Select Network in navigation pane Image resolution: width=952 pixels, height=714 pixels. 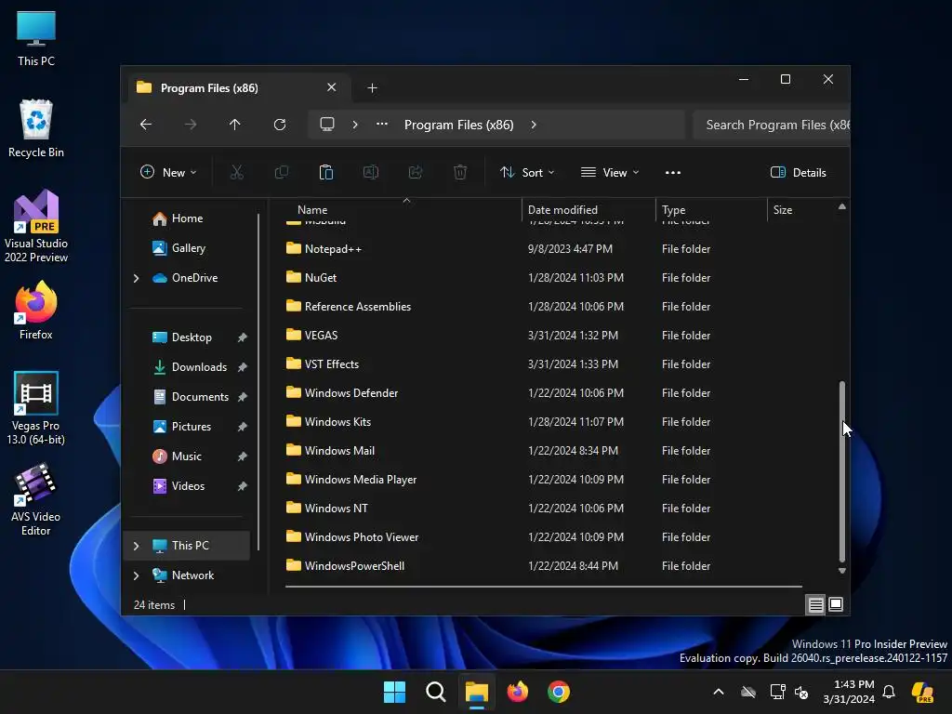click(x=192, y=575)
